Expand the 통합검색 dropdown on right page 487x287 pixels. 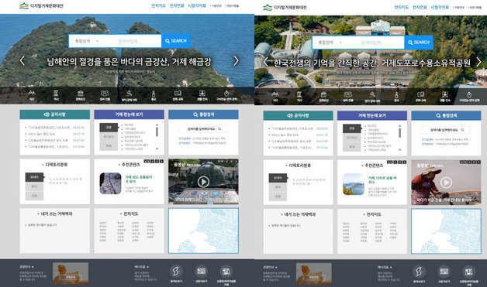coord(330,43)
